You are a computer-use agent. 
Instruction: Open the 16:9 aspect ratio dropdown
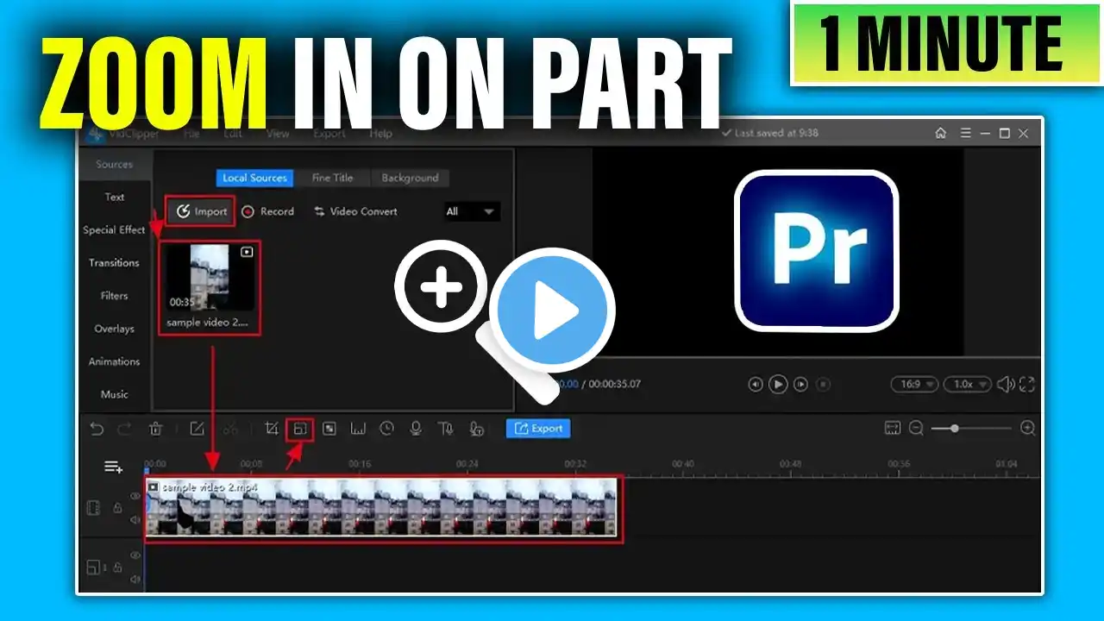pos(914,385)
